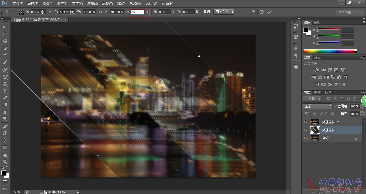366x194 pixels.
Task: Open the Color panel flyout menu
Action: tap(363, 22)
